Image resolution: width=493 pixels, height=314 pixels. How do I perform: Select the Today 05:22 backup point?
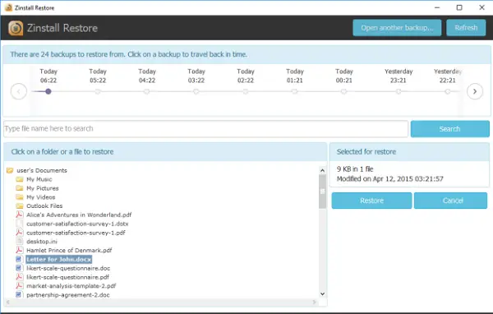(x=98, y=91)
